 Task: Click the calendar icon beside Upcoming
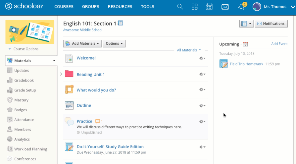[x=245, y=44]
